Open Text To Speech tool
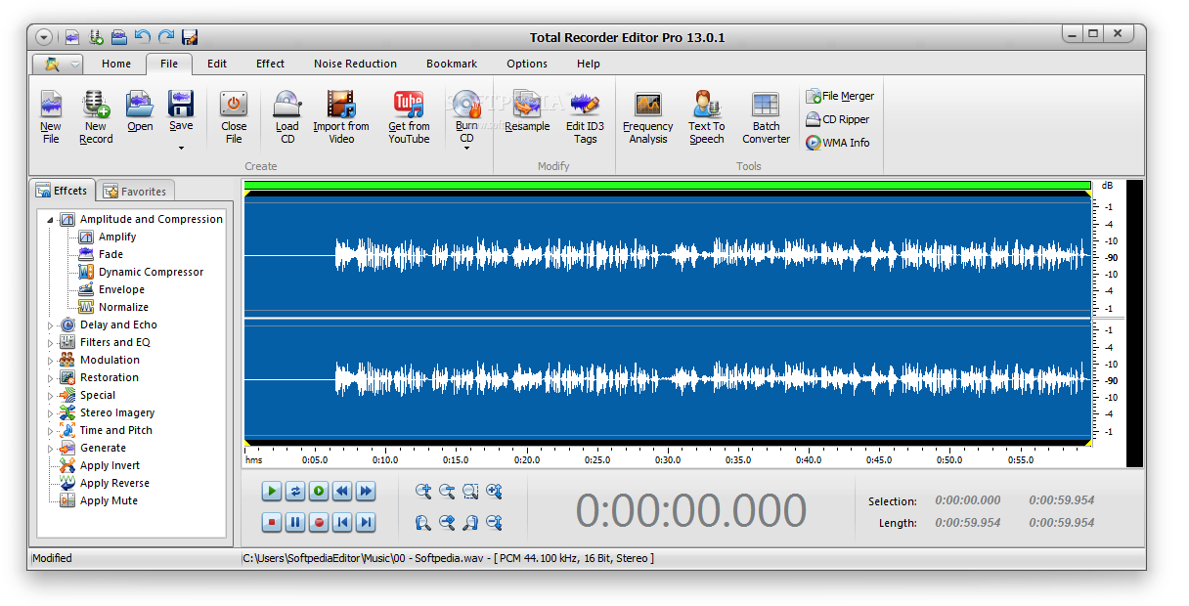This screenshot has width=1189, height=606. (x=707, y=117)
